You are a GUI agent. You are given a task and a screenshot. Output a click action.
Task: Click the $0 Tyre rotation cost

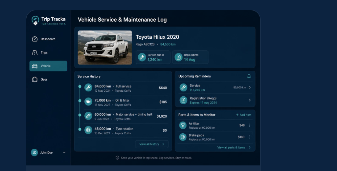click(x=165, y=130)
